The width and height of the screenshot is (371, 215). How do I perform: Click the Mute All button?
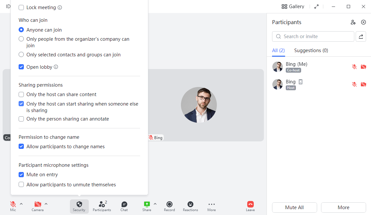294,208
